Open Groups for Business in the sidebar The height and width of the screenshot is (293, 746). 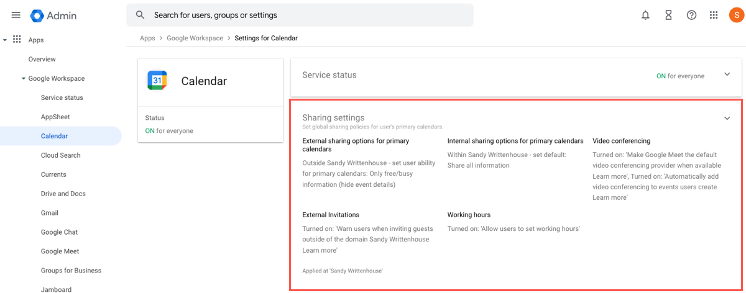71,271
